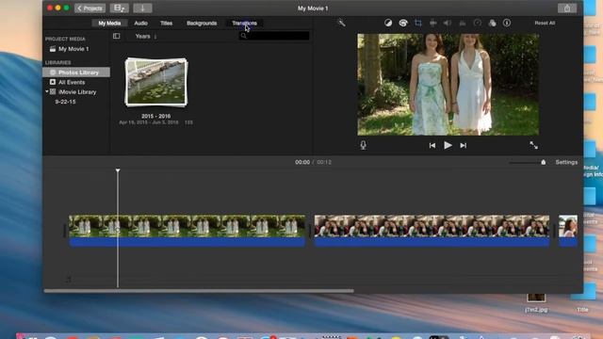Image resolution: width=603 pixels, height=339 pixels.
Task: Open timeline Settings
Action: click(566, 162)
